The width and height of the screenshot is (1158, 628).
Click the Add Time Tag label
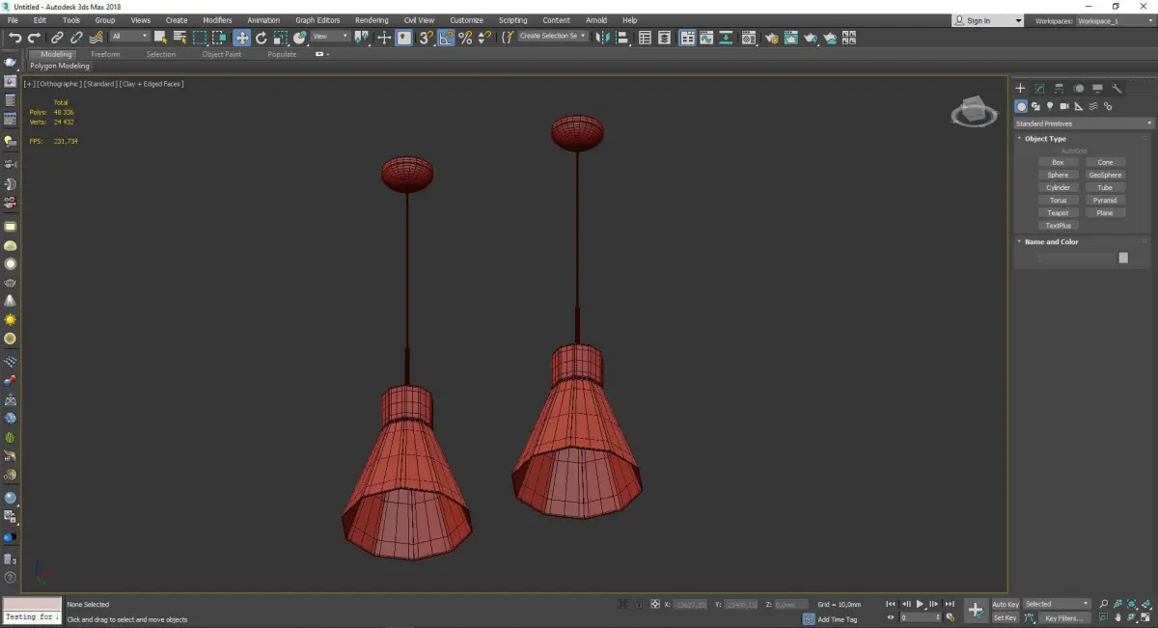(x=837, y=619)
